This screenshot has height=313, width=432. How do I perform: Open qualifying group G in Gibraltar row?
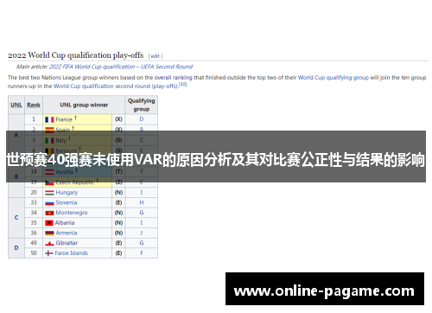pos(142,243)
